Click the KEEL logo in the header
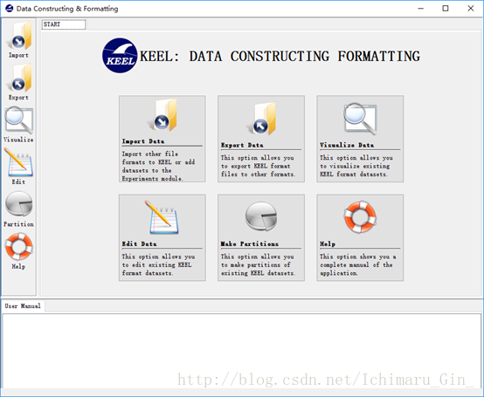This screenshot has height=397, width=484. point(120,56)
